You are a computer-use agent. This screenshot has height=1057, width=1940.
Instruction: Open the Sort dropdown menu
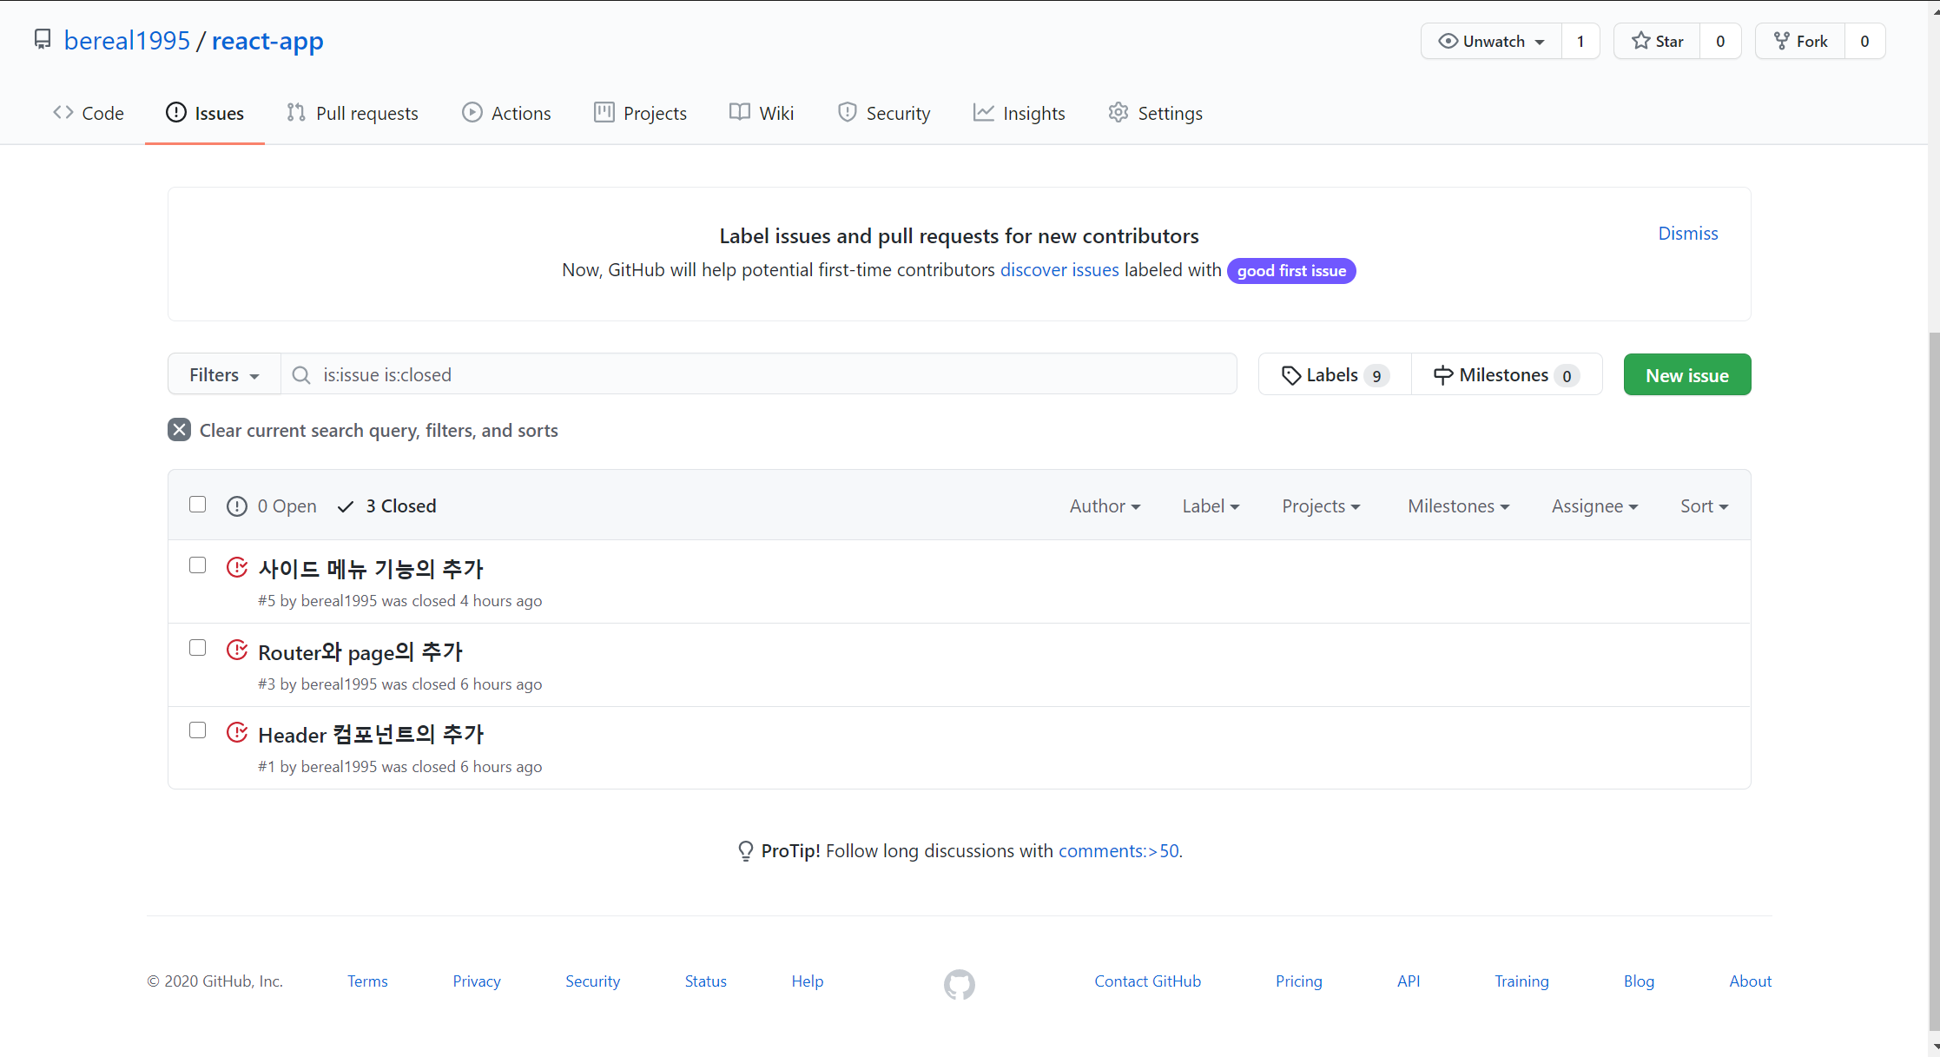[1704, 506]
